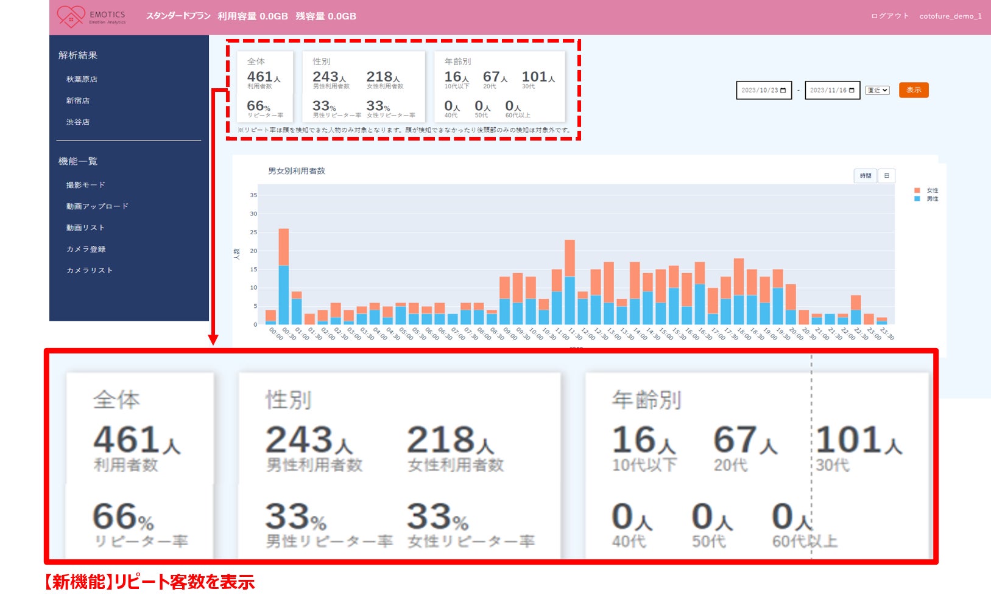
Task: Click the 機能一覧 sidebar heading
Action: coord(78,161)
